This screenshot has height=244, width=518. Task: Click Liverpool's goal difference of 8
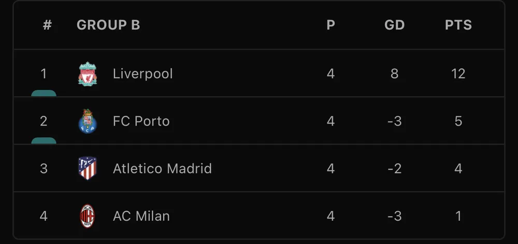[x=395, y=73]
